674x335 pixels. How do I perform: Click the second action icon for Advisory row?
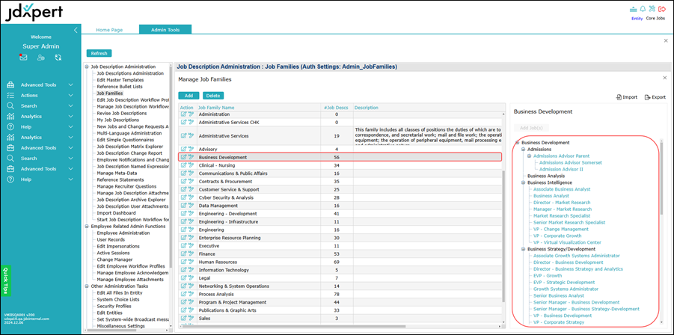click(191, 149)
